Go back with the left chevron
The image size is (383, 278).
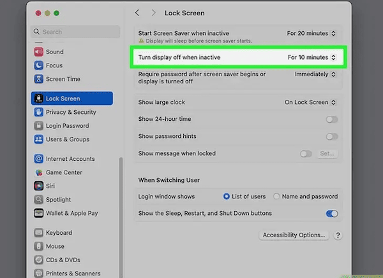click(x=137, y=13)
